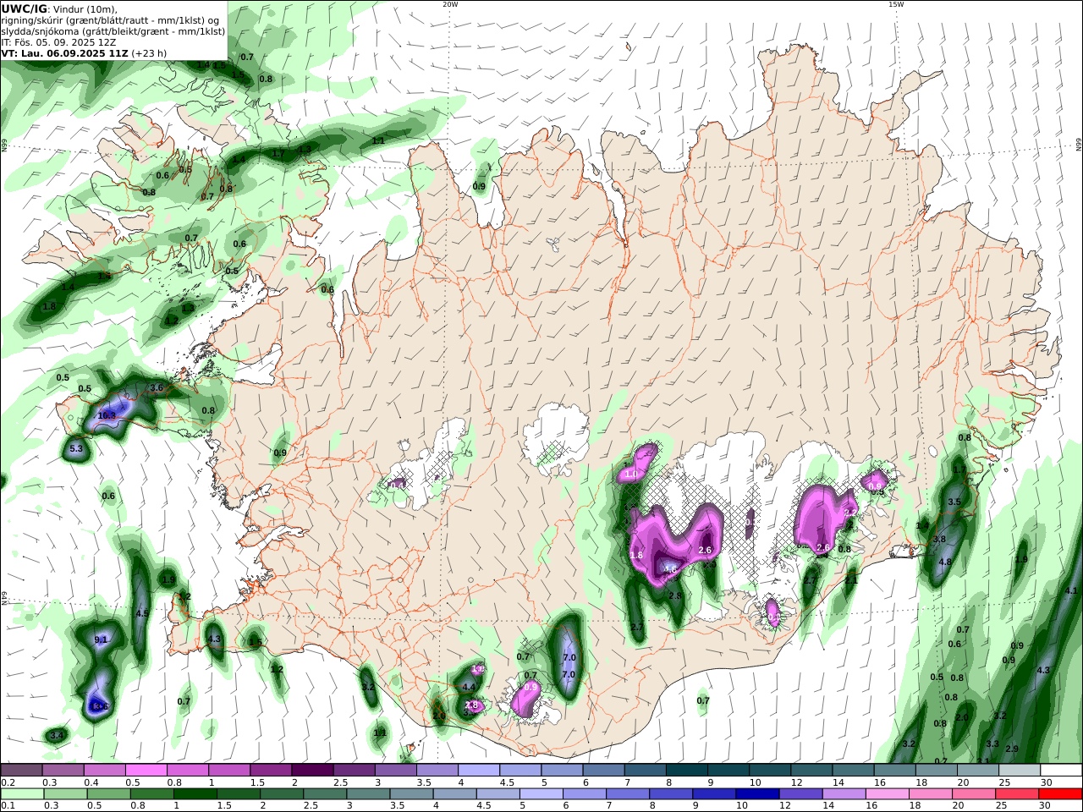1083x812 pixels.
Task: Click the dark purple 2 swatch in top legend row
Action: click(x=312, y=771)
